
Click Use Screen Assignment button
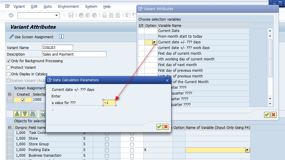(31, 37)
